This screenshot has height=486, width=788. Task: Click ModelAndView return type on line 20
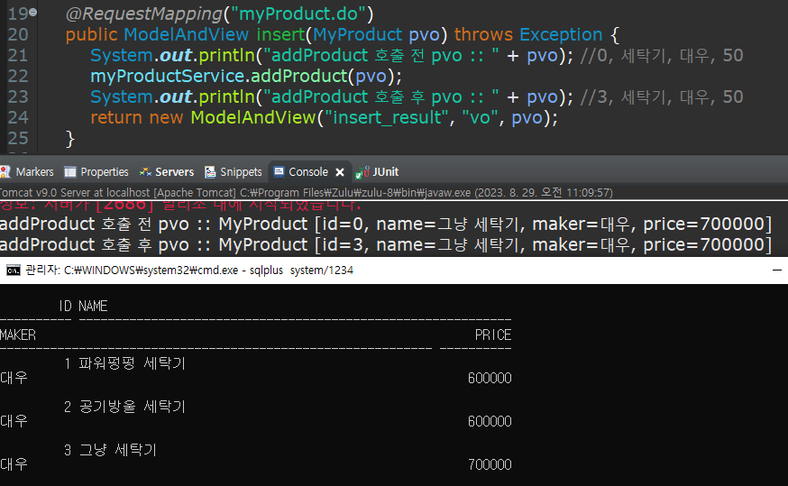click(x=186, y=34)
